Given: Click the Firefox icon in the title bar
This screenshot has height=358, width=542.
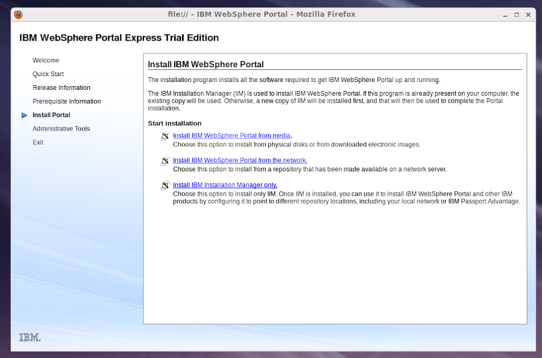Looking at the screenshot, I should pos(19,14).
